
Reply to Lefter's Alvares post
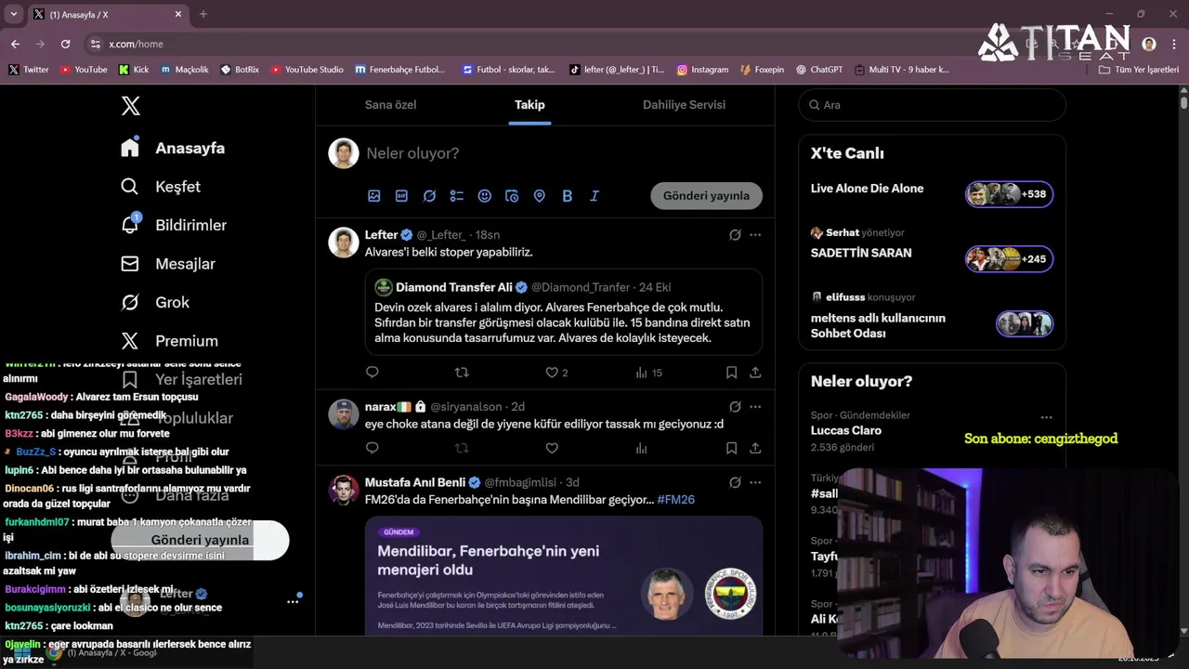point(372,373)
